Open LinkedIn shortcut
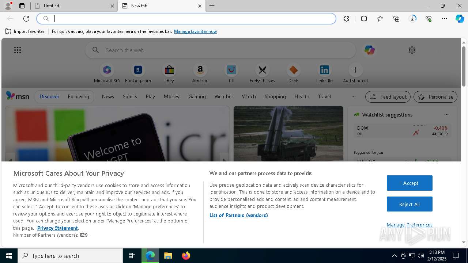 click(324, 73)
